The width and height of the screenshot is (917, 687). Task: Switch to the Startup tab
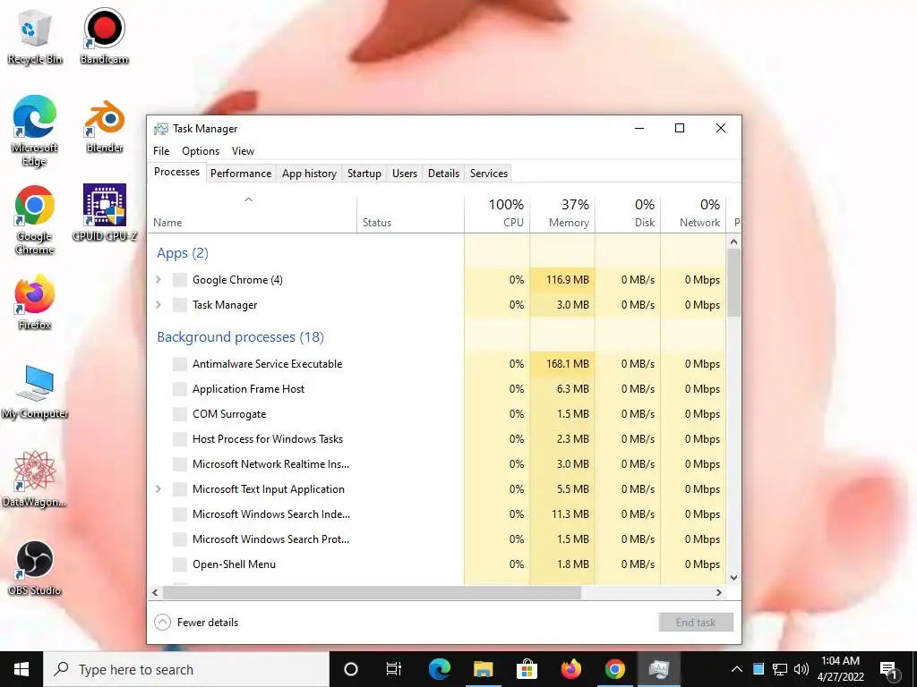(364, 174)
